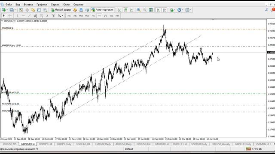
Task: Open the Indicators list icon
Action: 171,10
